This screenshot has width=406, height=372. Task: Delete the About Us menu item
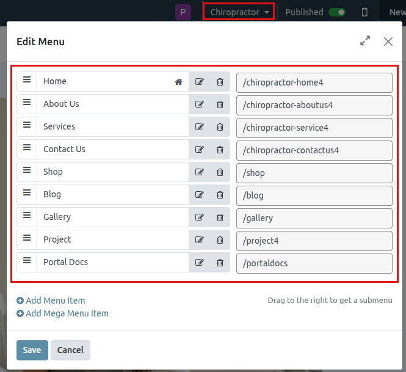[220, 104]
